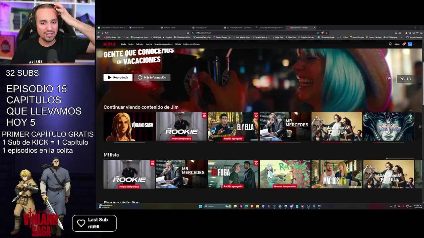The width and height of the screenshot is (424, 238).
Task: Open Shameless in Continuar viendo row
Action: [337, 127]
